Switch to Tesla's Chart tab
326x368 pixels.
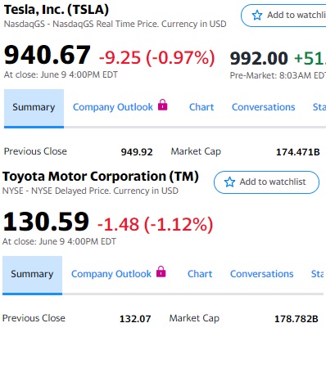[201, 107]
